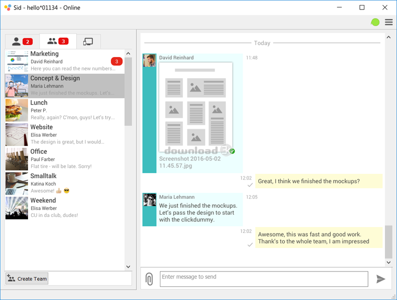Click the send message arrow icon
Viewport: 397px width, 300px height.
point(380,279)
